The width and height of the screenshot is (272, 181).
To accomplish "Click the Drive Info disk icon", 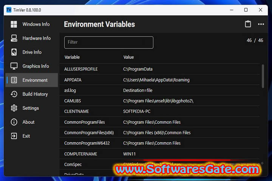I will 14,52.
